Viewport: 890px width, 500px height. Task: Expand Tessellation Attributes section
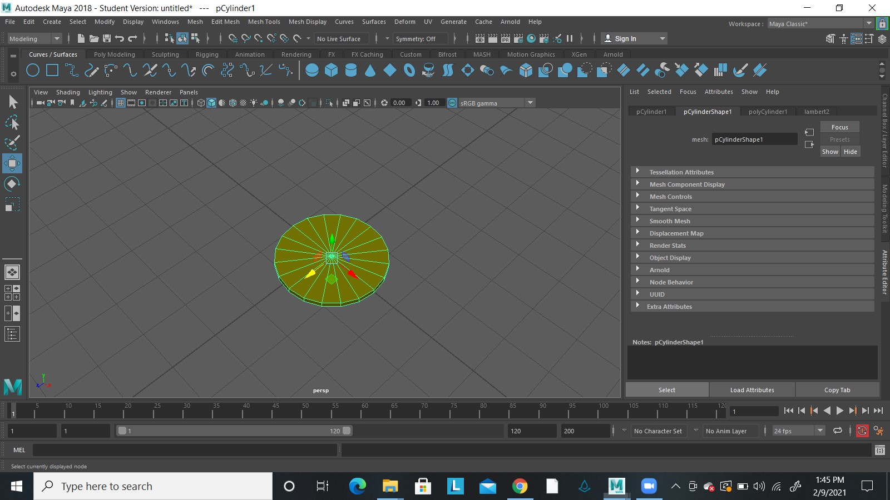click(752, 172)
